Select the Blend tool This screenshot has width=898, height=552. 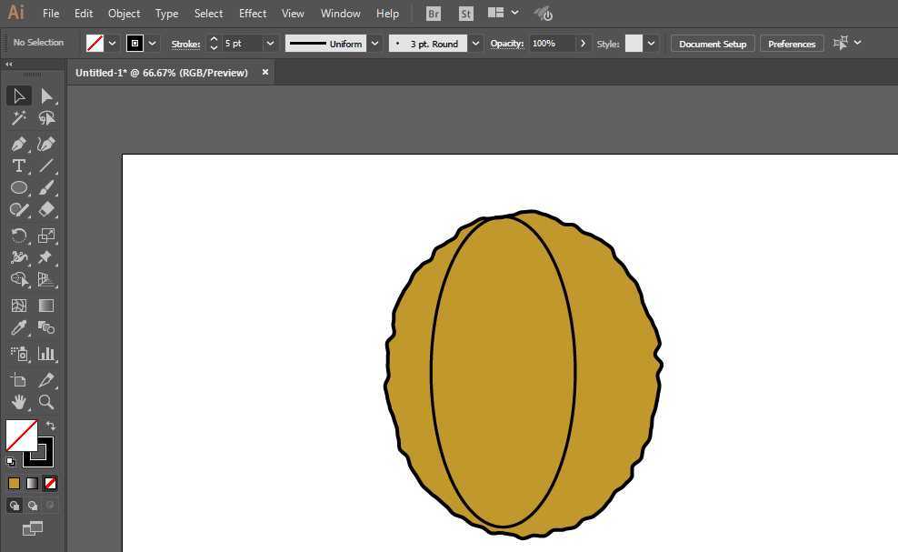tap(46, 328)
